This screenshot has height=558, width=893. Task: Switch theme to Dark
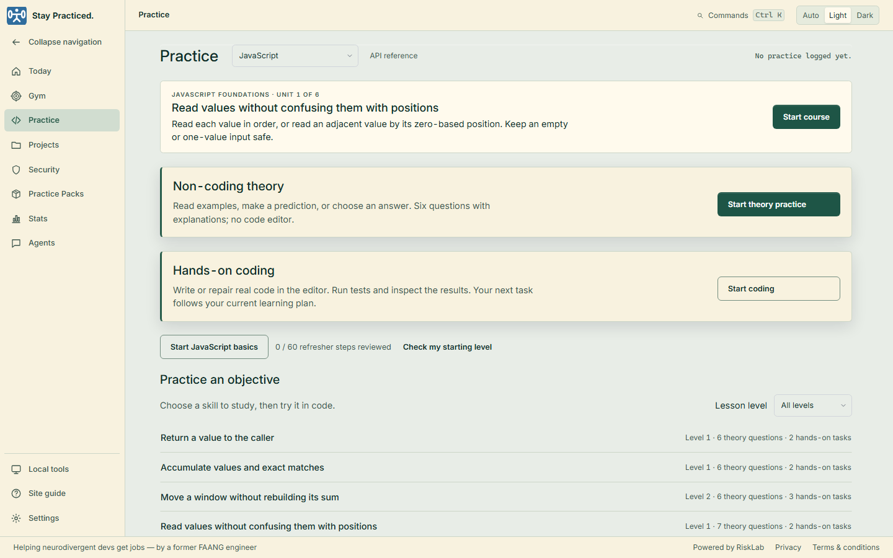(x=864, y=15)
